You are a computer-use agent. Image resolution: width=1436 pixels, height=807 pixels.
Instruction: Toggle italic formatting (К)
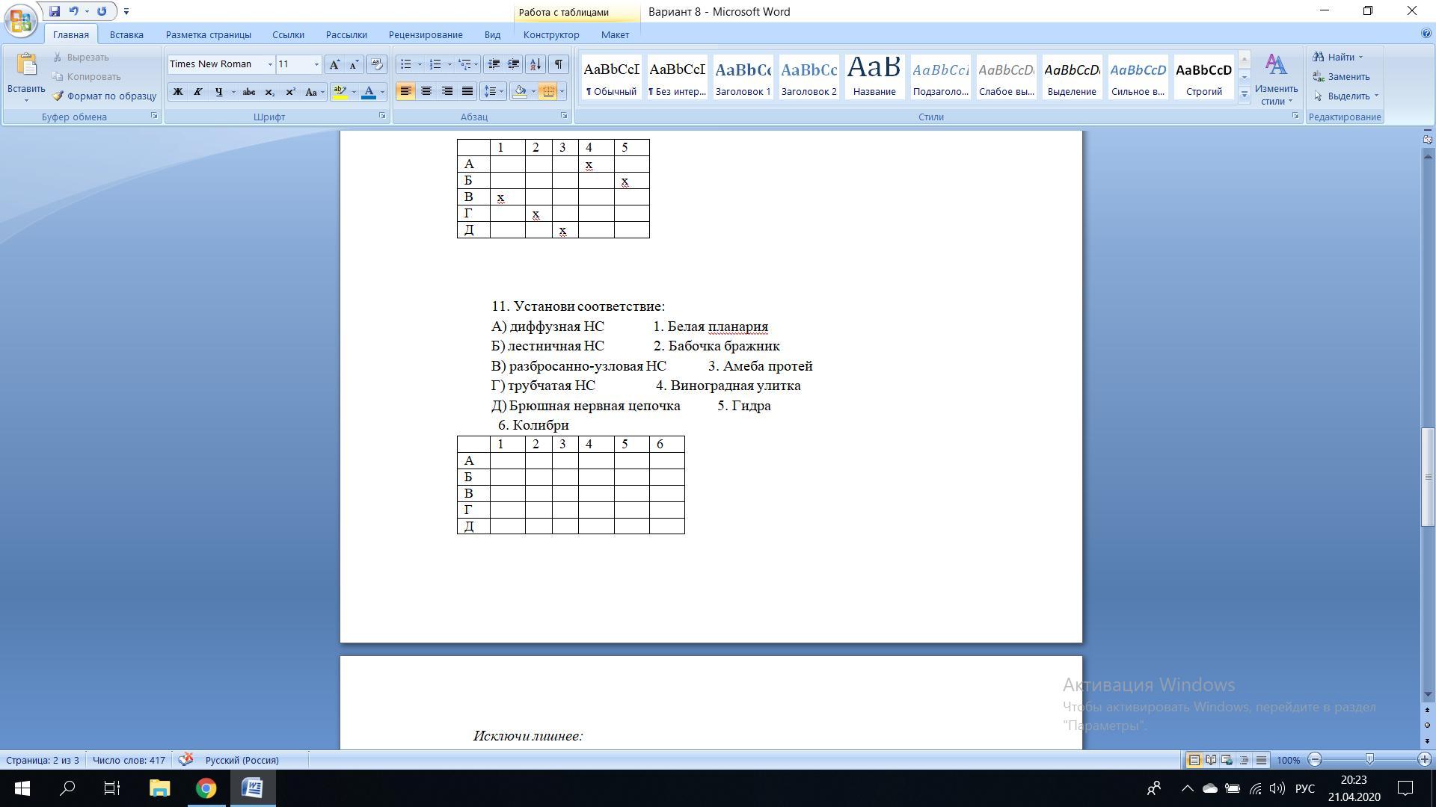198,92
